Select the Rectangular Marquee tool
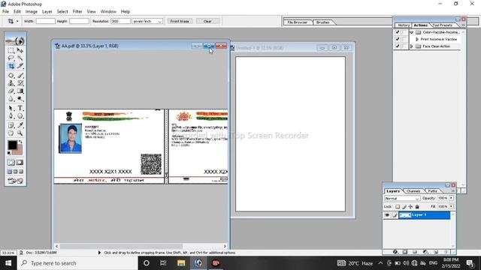481x270 pixels. [11, 50]
